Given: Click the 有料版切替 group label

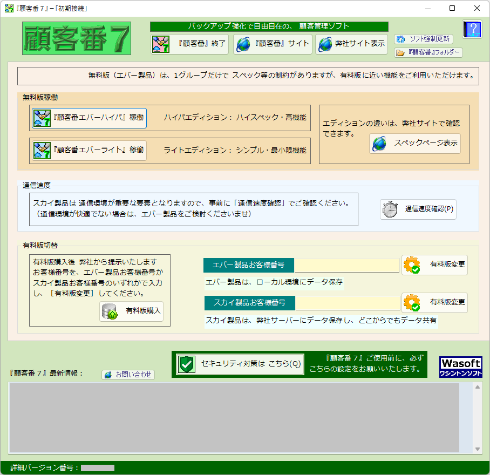Looking at the screenshot, I should click(40, 246).
